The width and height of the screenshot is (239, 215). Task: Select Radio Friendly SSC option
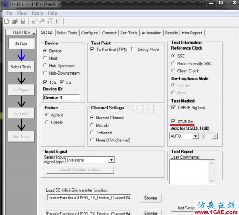[173, 63]
